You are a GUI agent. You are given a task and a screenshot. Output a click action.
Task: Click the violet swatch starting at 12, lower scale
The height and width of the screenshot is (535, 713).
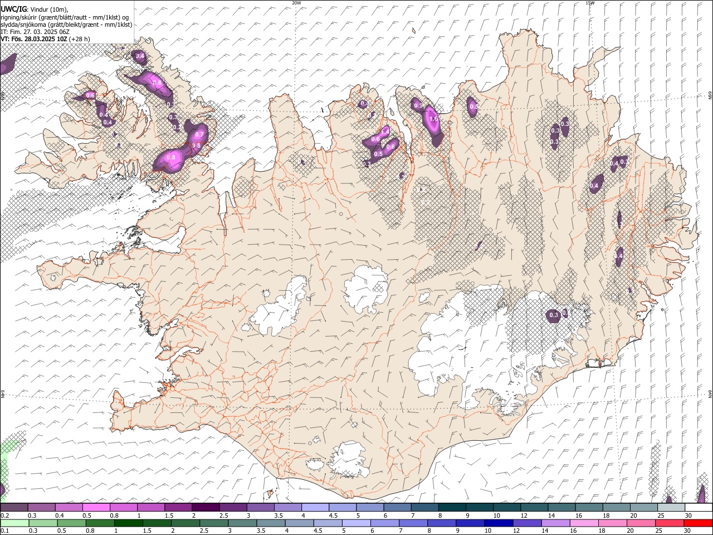tap(527, 523)
